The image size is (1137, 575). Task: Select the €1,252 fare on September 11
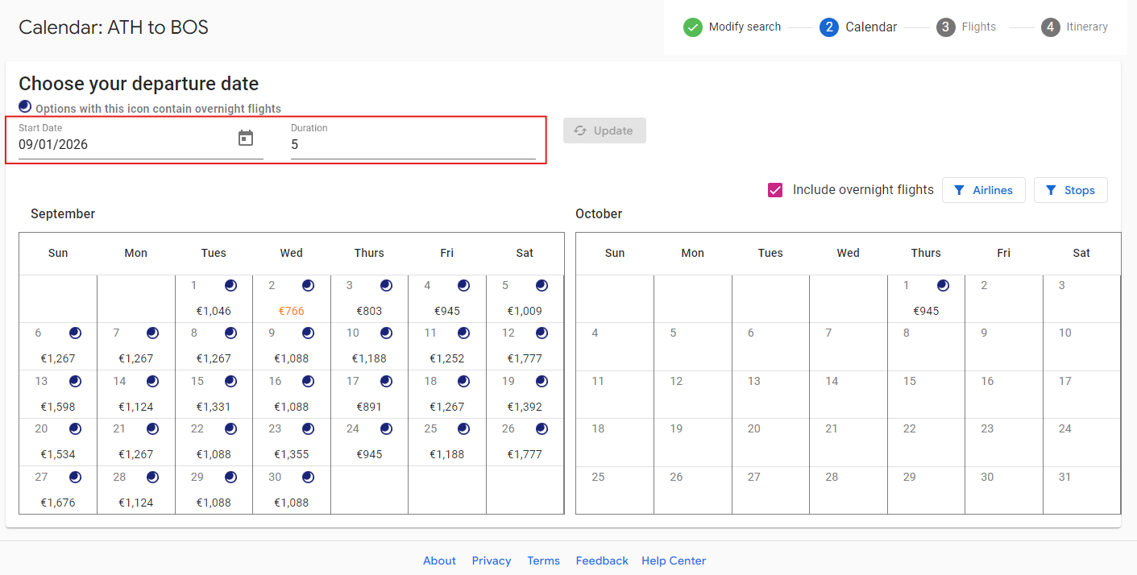[x=447, y=358]
